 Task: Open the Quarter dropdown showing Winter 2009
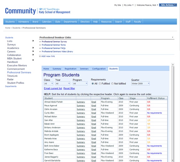click(141, 83)
